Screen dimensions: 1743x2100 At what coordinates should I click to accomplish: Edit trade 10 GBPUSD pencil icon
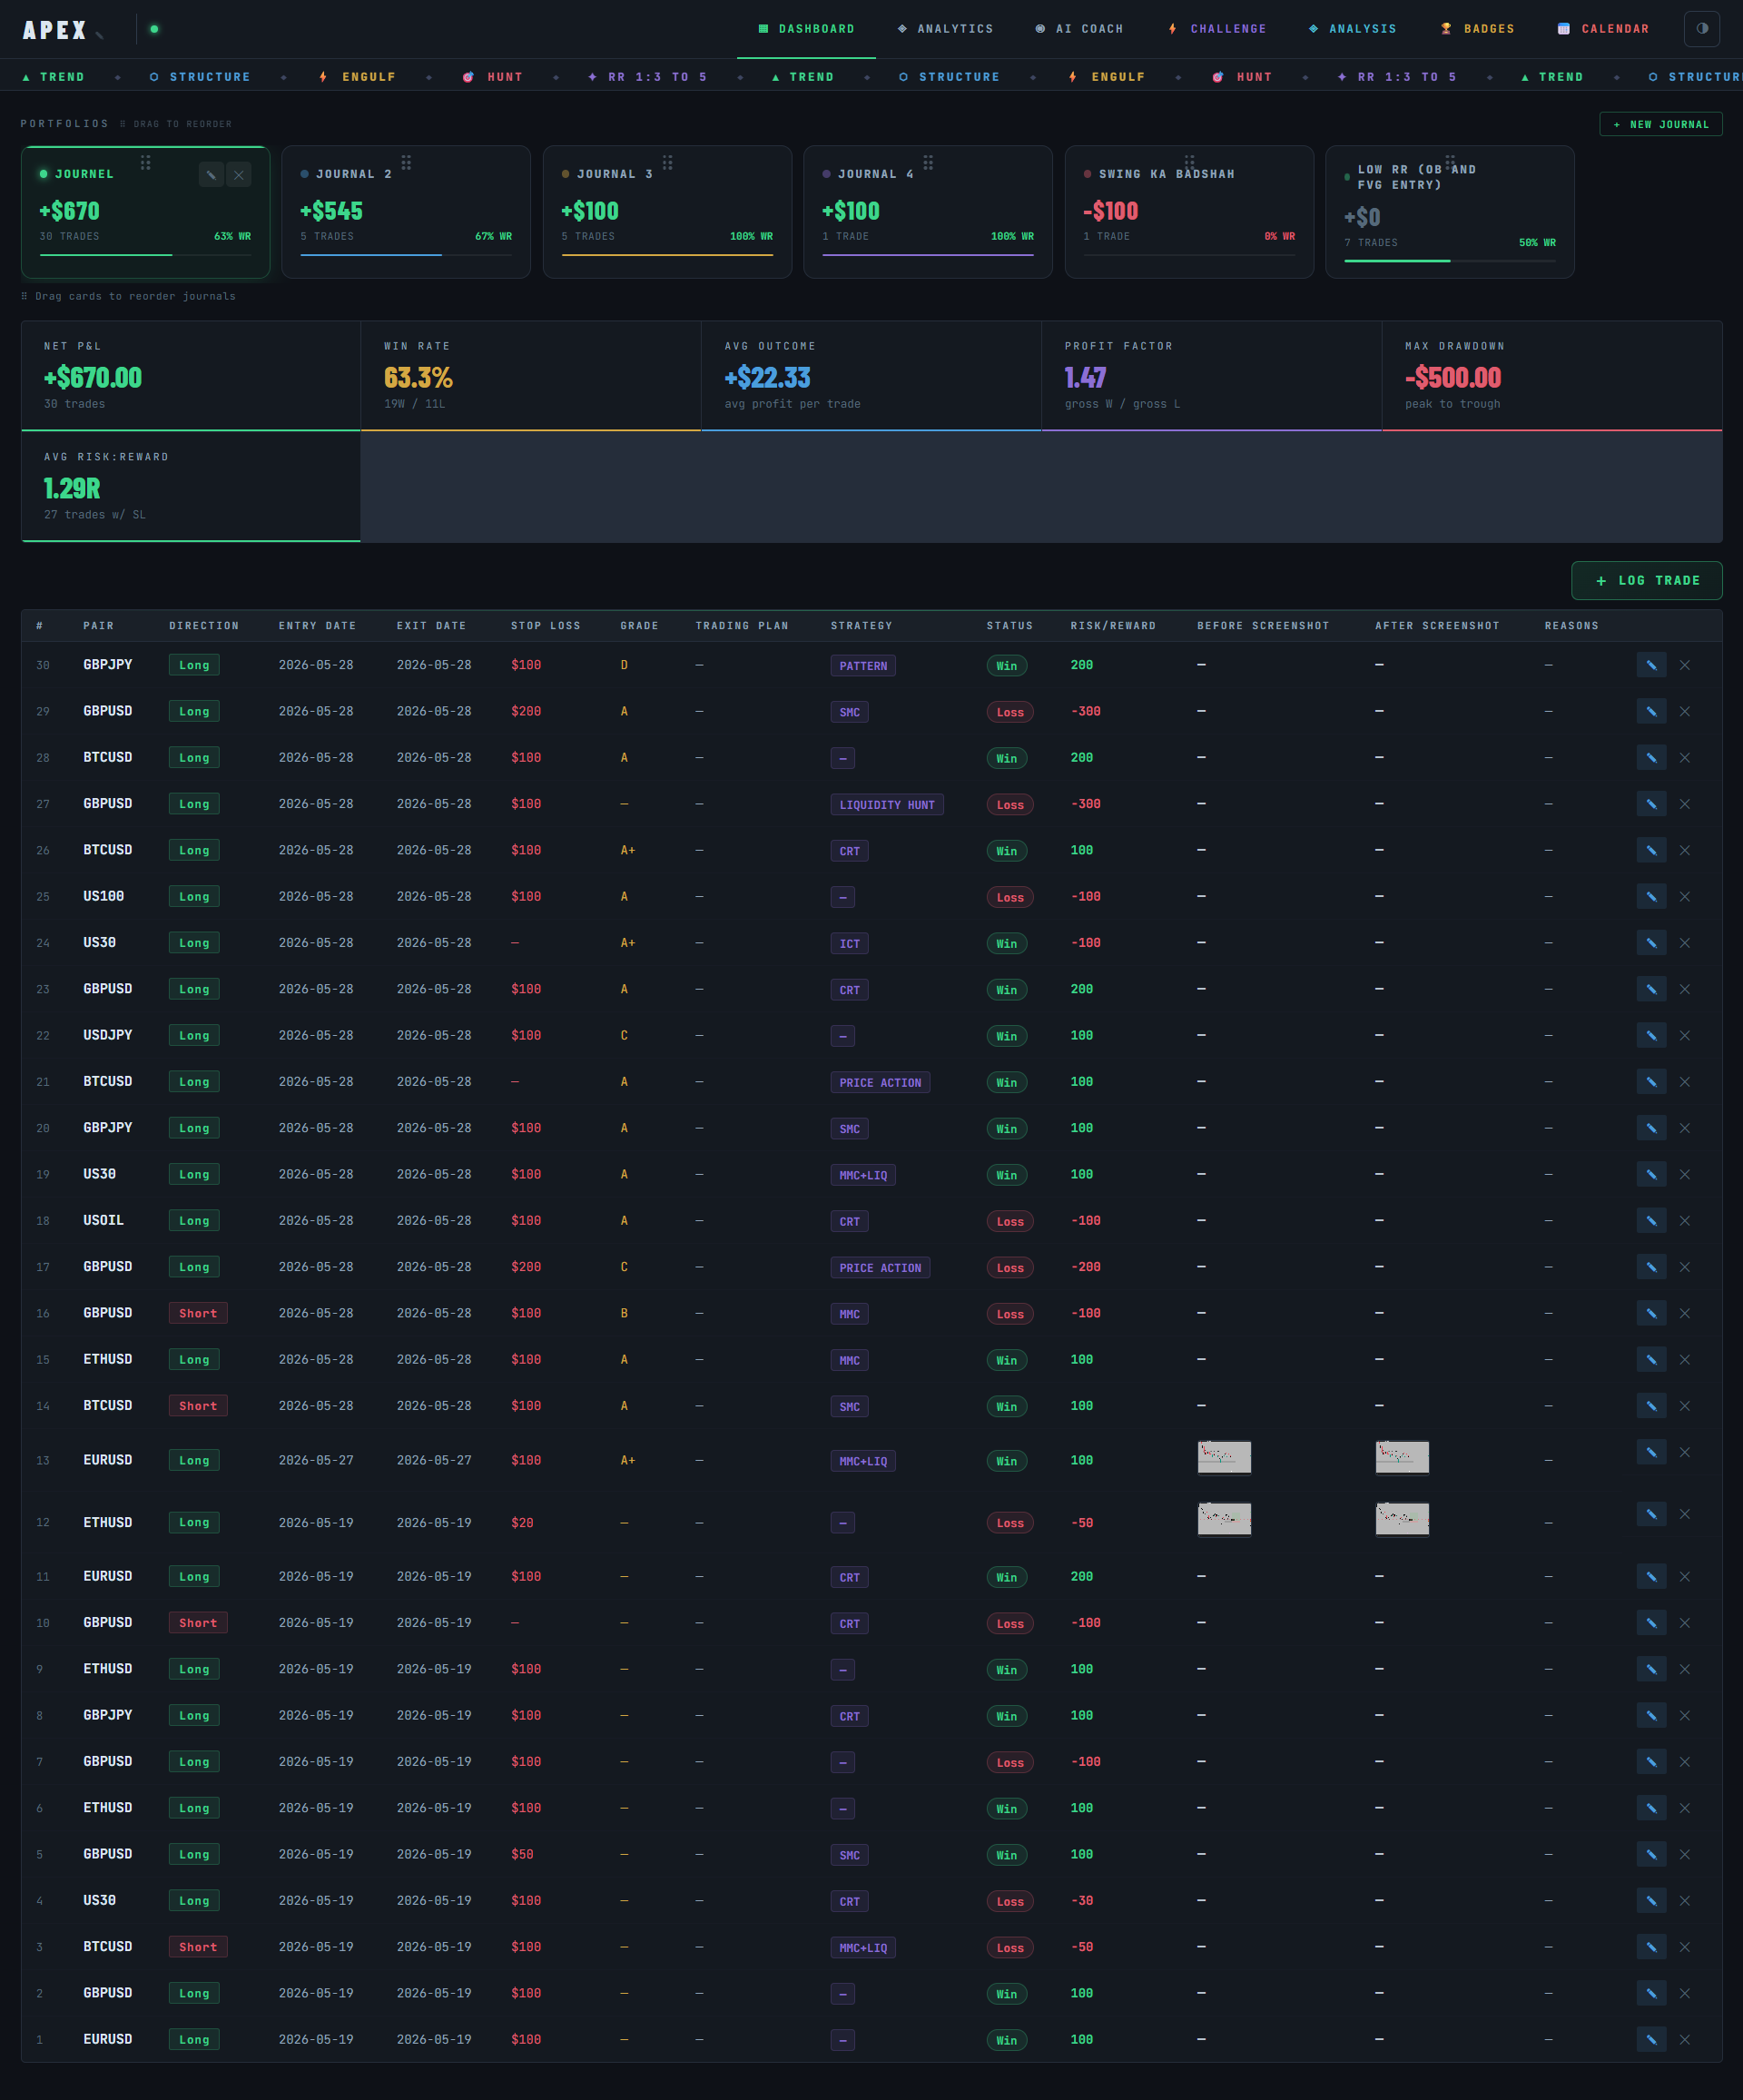(x=1651, y=1623)
